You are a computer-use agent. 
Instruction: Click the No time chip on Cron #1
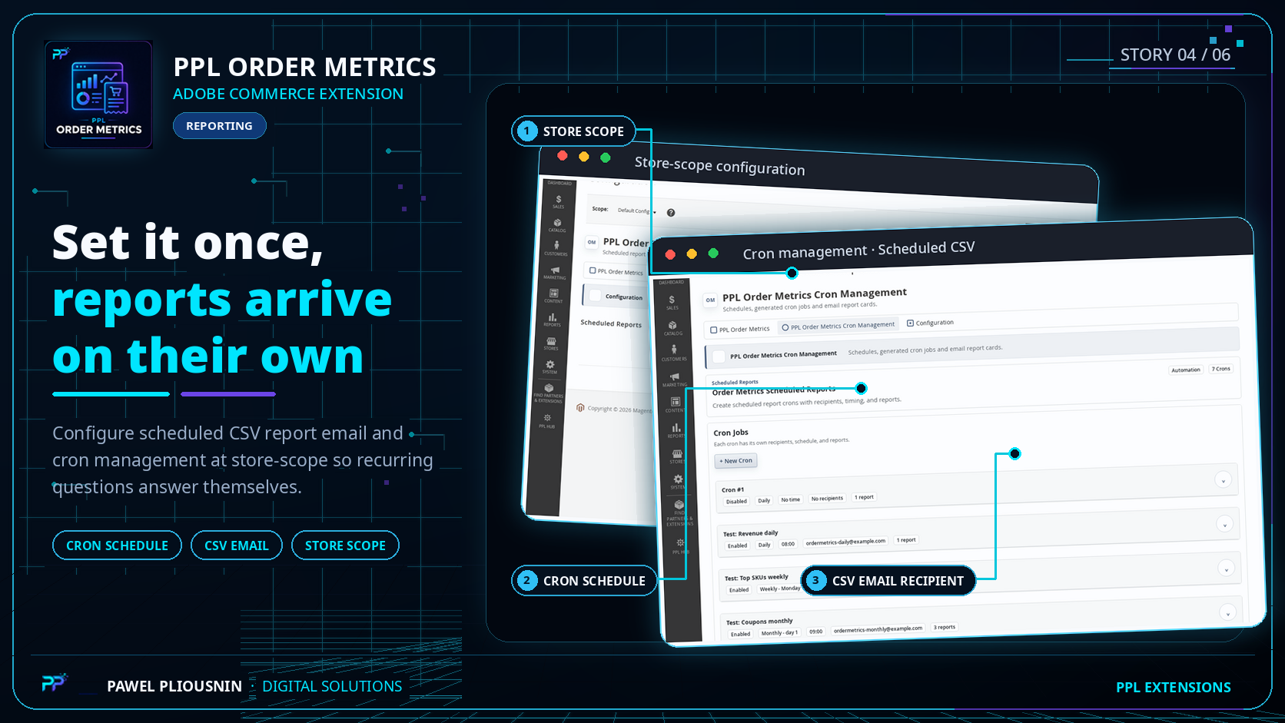tap(790, 500)
